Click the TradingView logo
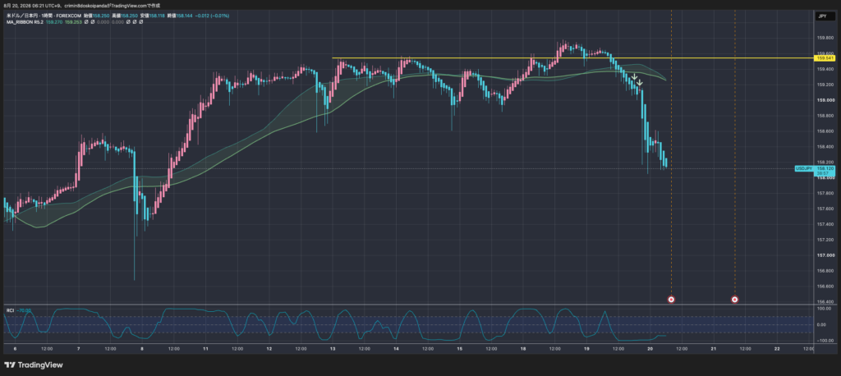This screenshot has height=376, width=841. [33, 365]
